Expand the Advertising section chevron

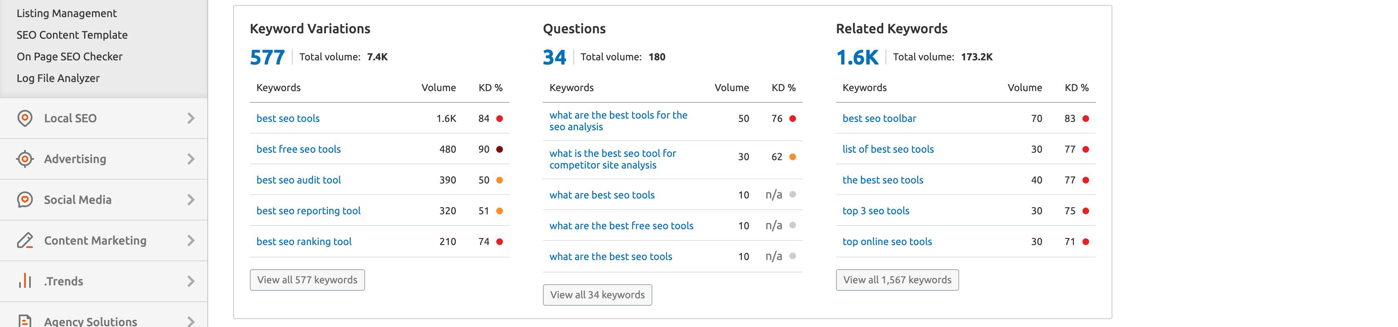click(x=191, y=159)
